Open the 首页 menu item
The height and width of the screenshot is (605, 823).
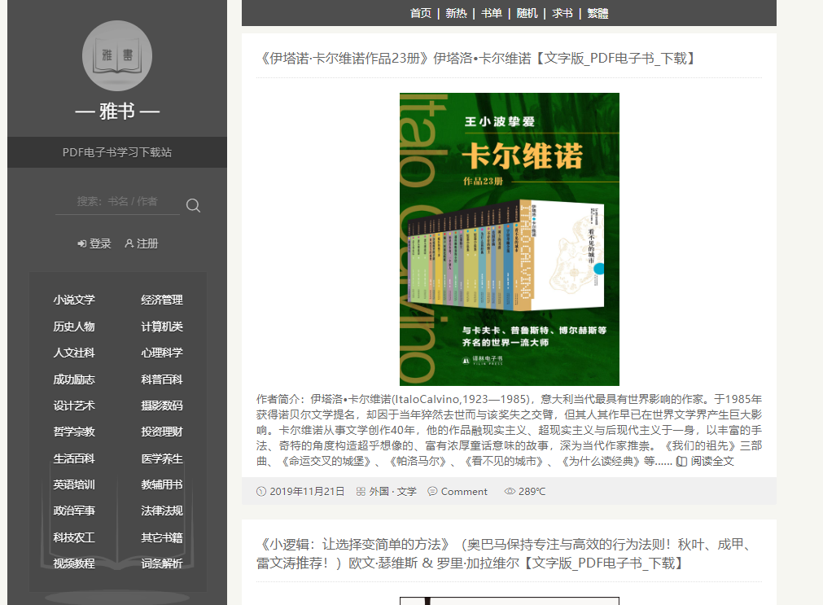pos(420,13)
